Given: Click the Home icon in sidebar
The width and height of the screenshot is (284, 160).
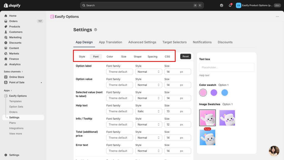Looking at the screenshot, I should pyautogui.click(x=6, y=16).
